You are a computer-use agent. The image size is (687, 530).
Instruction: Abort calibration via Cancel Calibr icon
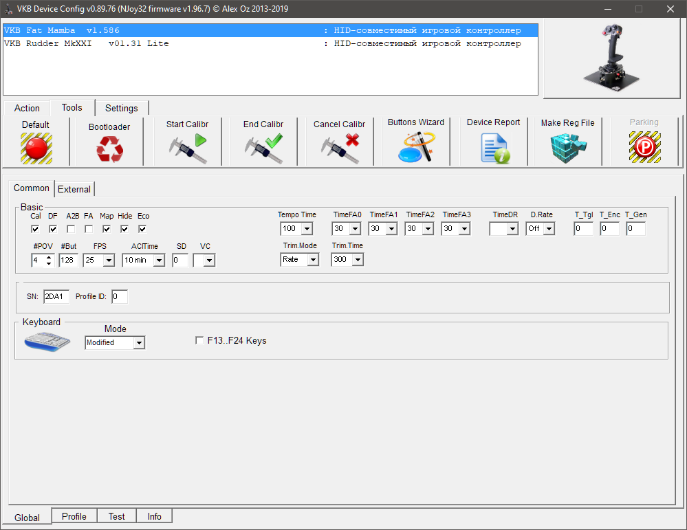(x=339, y=148)
